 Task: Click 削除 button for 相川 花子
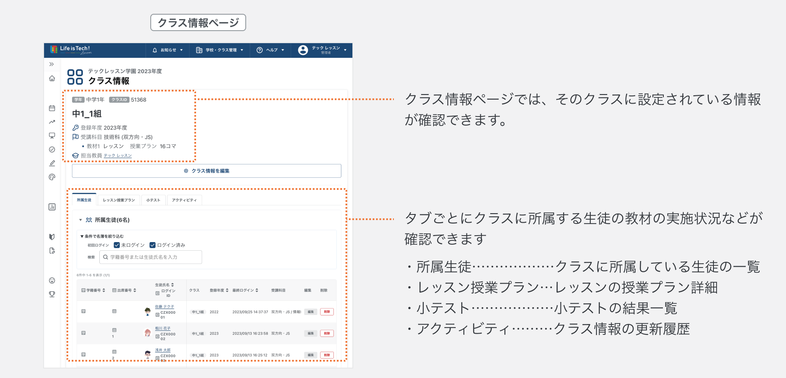point(327,333)
